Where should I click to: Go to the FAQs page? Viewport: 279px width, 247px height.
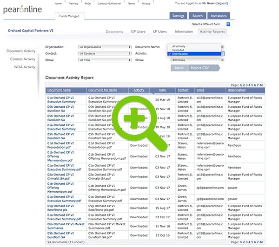point(87,4)
